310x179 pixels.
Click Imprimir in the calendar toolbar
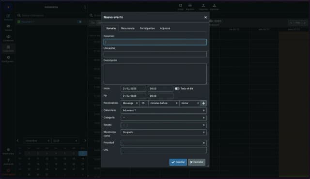tap(190, 7)
